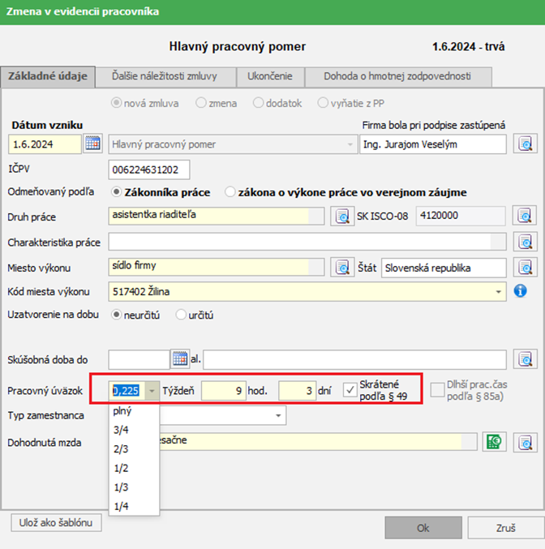Expand Kód miesta výkonu dropdown arrow
The image size is (545, 549).
click(x=498, y=292)
